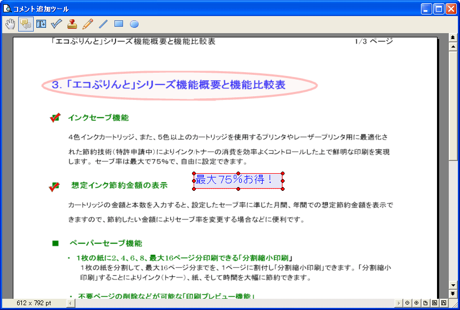Click the horizontal scrollbar right arrow

click(398, 303)
